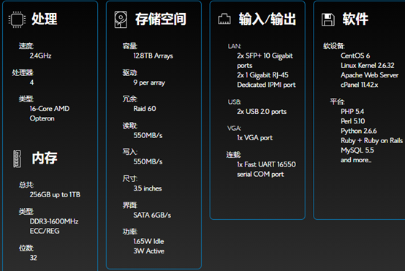Click the 'and more...' text

tap(356, 160)
